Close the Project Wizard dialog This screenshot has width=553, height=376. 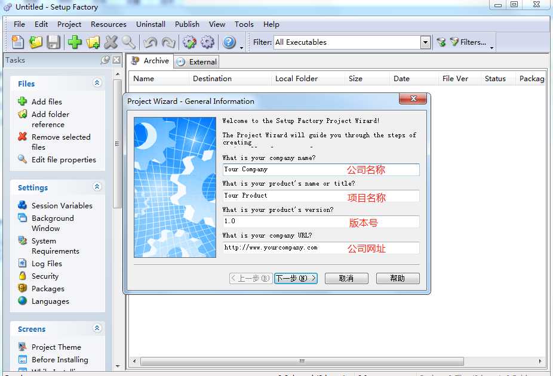[x=413, y=98]
